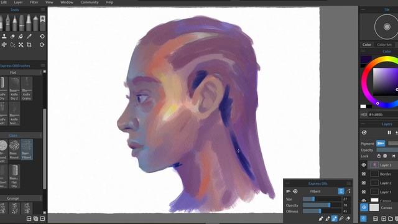The height and width of the screenshot is (224, 398).
Task: Click the duplicate brush preset icon
Action: [36, 218]
